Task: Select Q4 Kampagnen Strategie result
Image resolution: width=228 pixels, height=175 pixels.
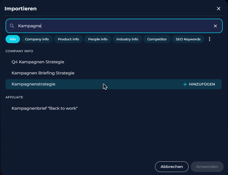Action: pyautogui.click(x=114, y=62)
